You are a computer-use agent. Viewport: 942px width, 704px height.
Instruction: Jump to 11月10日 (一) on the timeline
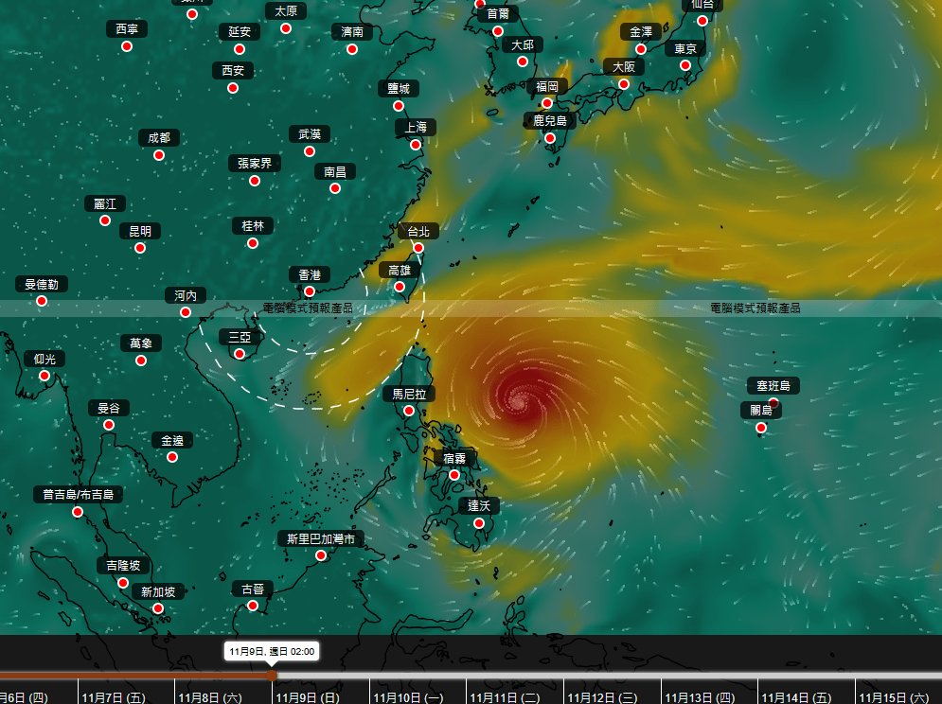coord(408,697)
